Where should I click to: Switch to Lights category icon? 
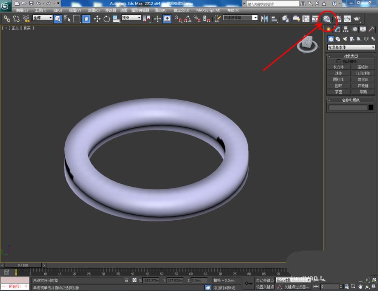[x=345, y=39]
